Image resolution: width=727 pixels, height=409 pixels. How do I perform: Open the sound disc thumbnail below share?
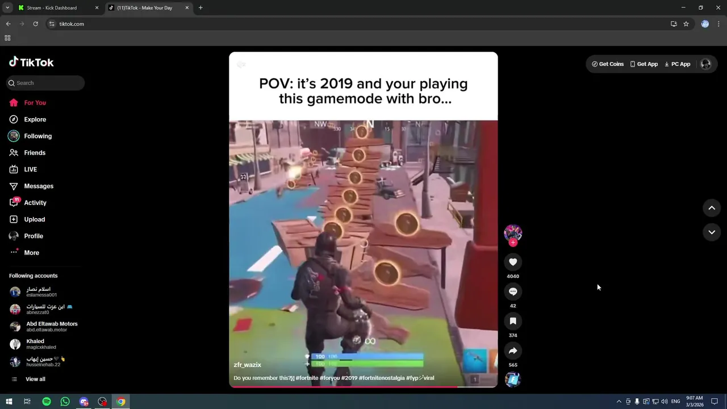[513, 379]
